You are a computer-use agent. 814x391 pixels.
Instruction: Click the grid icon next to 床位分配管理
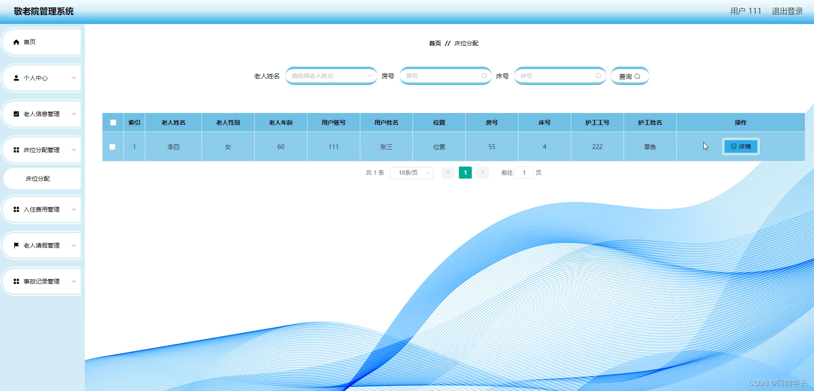16,150
